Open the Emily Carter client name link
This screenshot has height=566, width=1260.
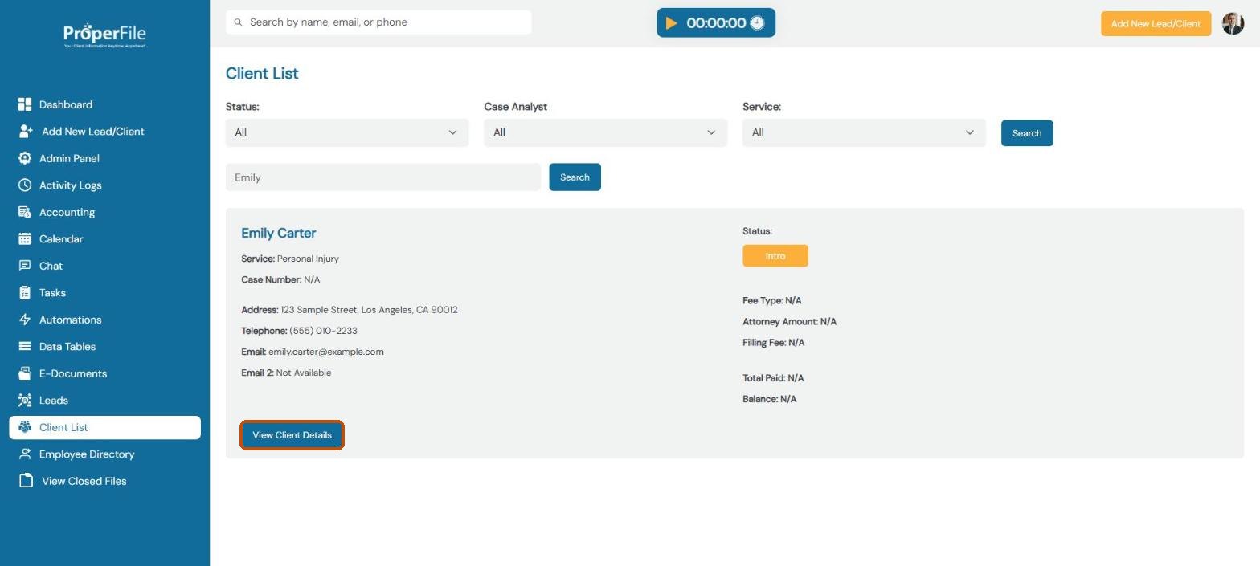(279, 233)
